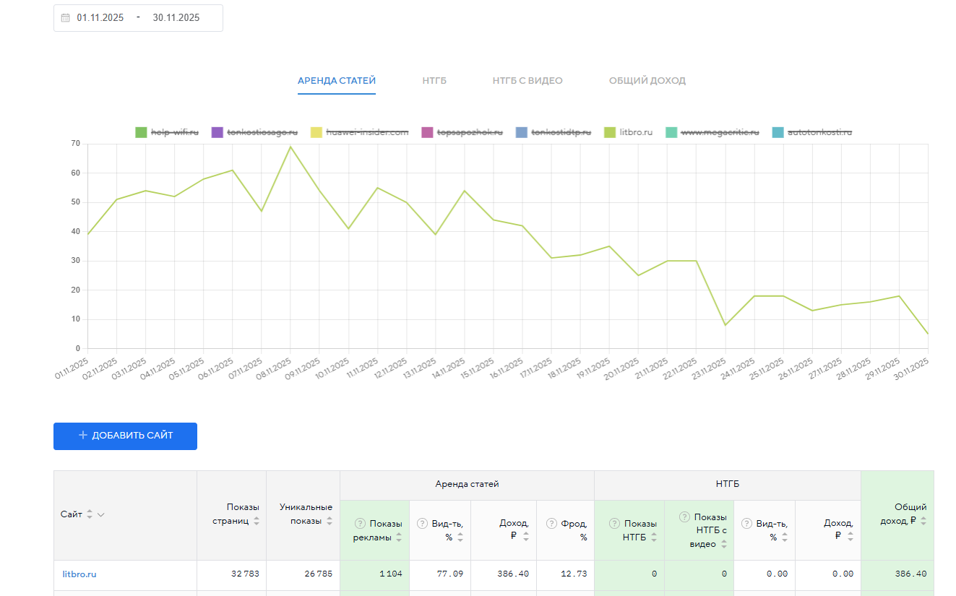Enable huawei-insider.com series in legend
Viewport: 956px width, 596px height.
[x=366, y=132]
